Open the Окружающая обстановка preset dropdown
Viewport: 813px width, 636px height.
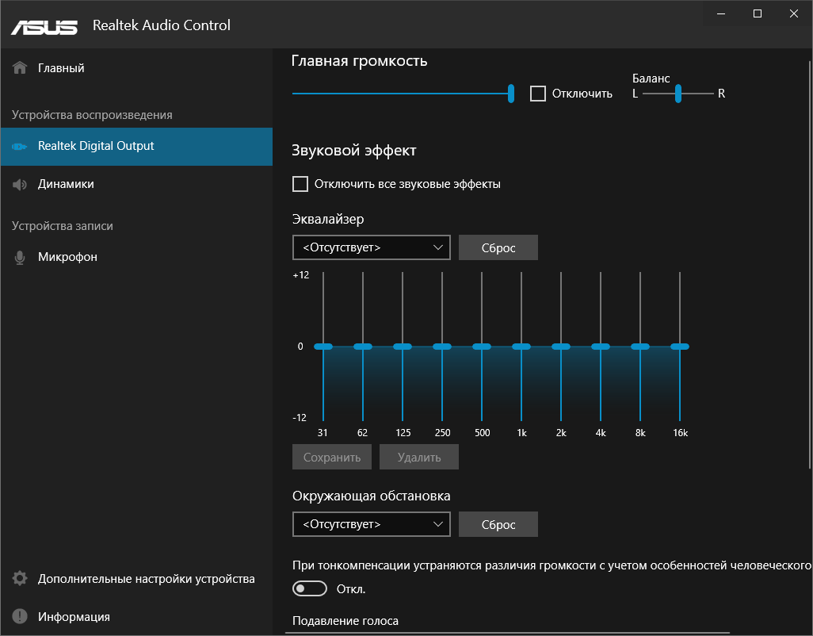(371, 524)
